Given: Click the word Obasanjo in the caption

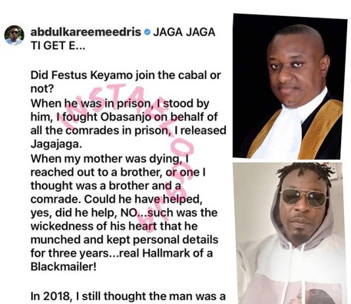Looking at the screenshot, I should coord(126,116).
